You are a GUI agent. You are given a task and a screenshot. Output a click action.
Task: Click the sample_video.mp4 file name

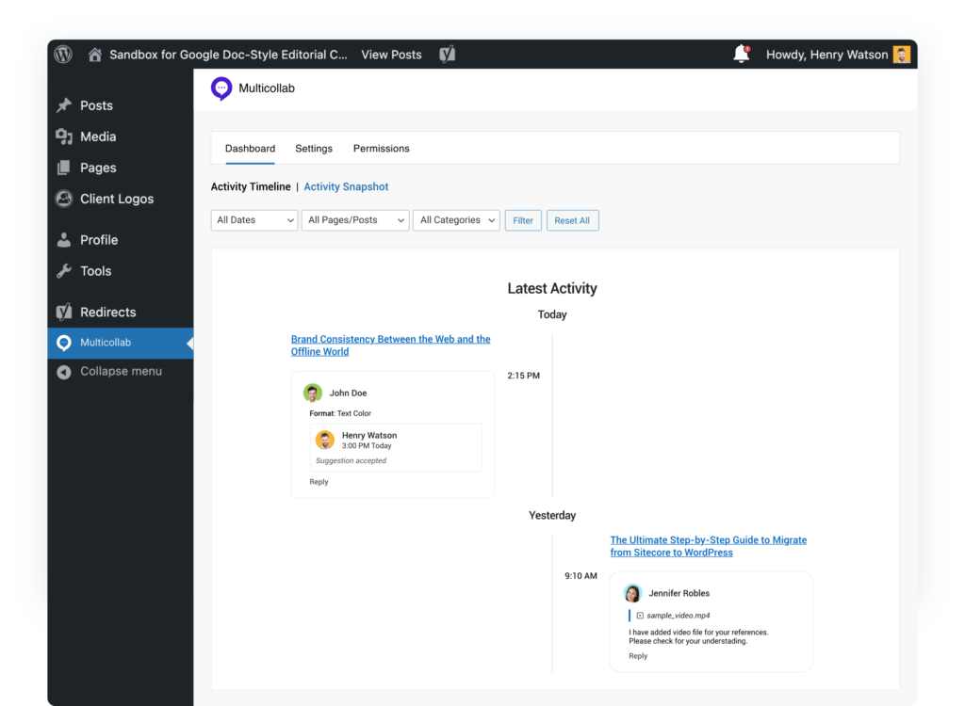coord(679,615)
